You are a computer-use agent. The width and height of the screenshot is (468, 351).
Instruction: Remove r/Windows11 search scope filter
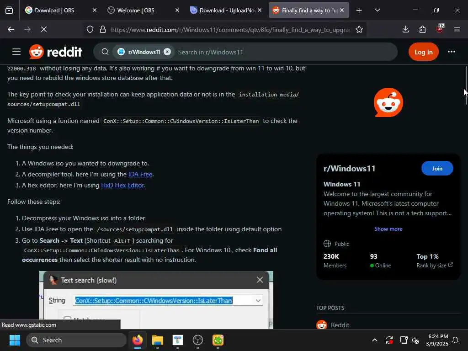(167, 52)
